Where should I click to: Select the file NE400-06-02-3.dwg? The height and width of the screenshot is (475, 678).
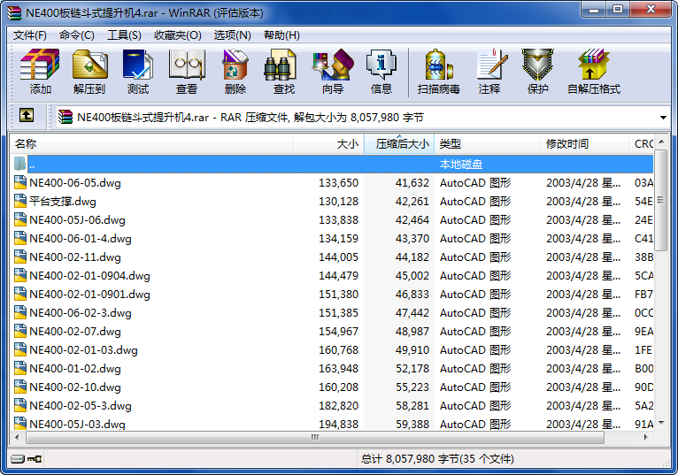[81, 313]
